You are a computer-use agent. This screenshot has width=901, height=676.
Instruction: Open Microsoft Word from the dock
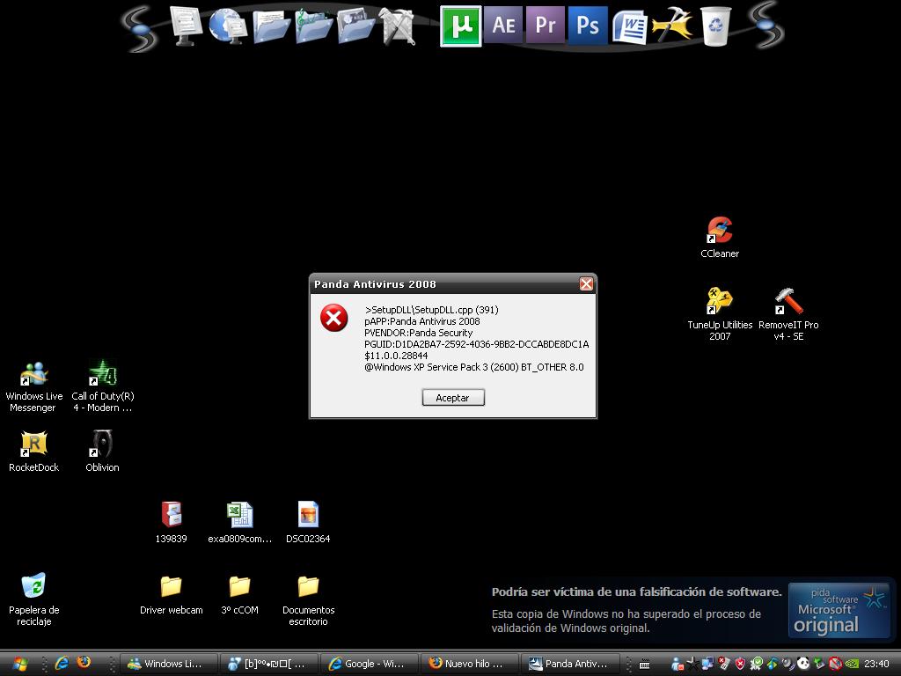pyautogui.click(x=630, y=26)
